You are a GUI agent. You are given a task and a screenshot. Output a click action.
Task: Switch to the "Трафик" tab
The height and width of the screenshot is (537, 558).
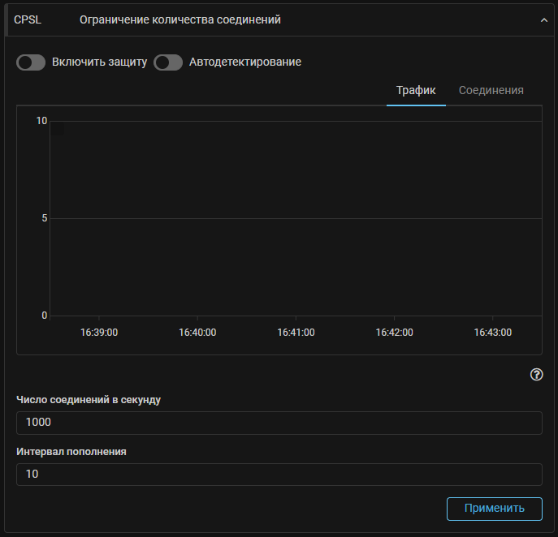(x=416, y=90)
